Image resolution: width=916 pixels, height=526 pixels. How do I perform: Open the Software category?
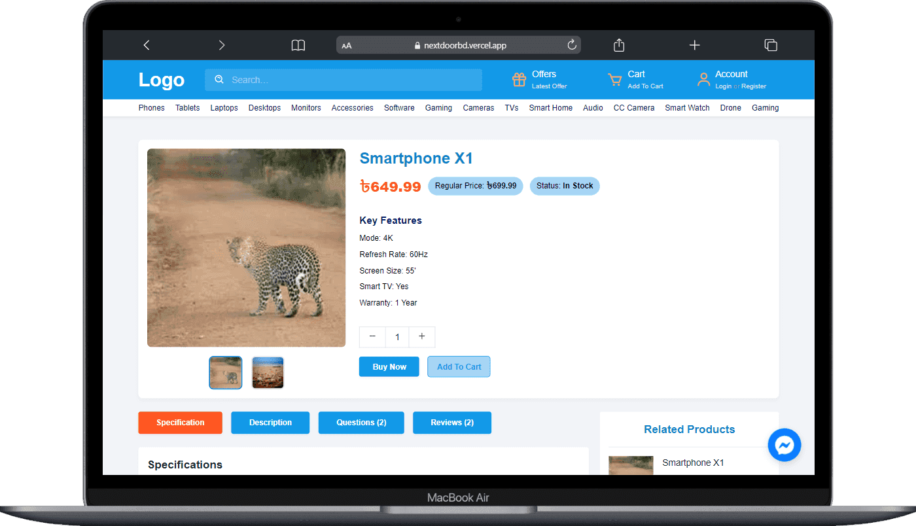point(399,108)
